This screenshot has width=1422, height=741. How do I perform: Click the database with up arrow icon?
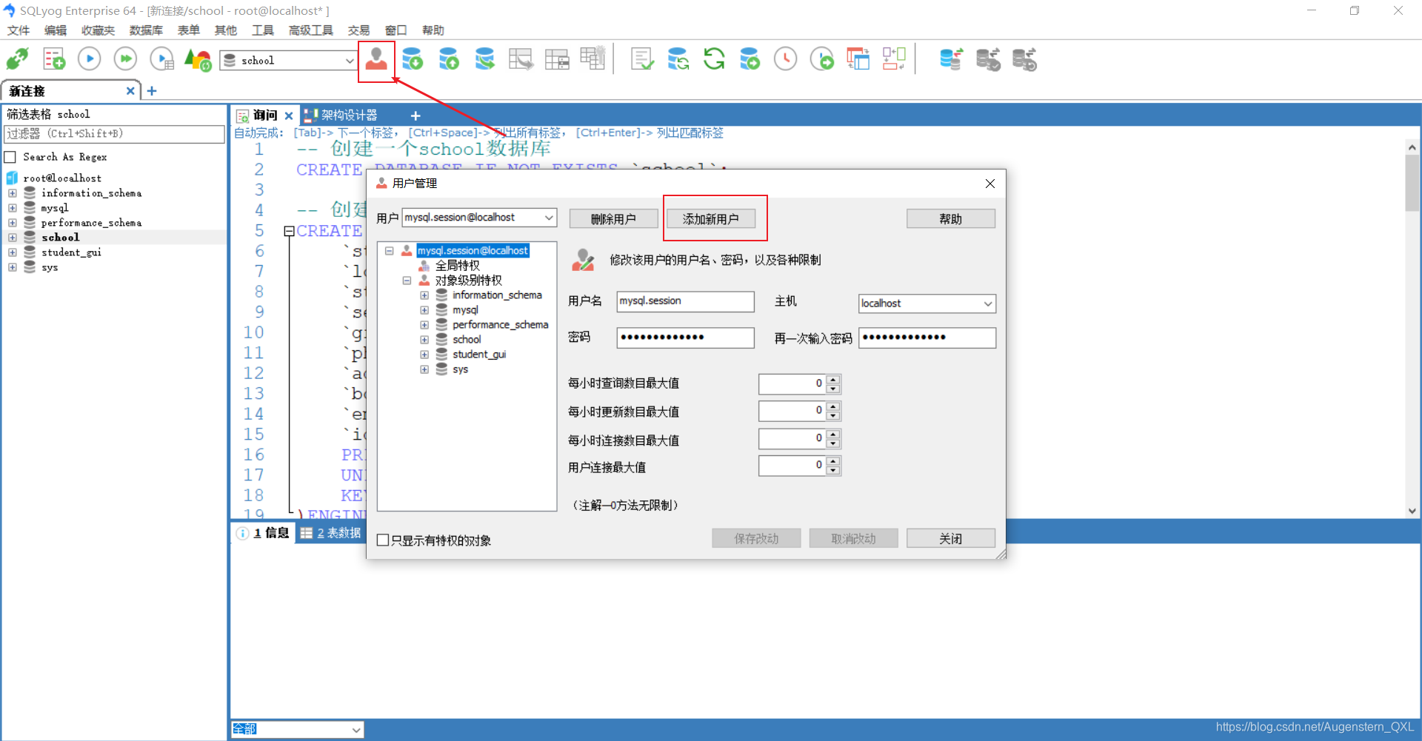click(449, 59)
